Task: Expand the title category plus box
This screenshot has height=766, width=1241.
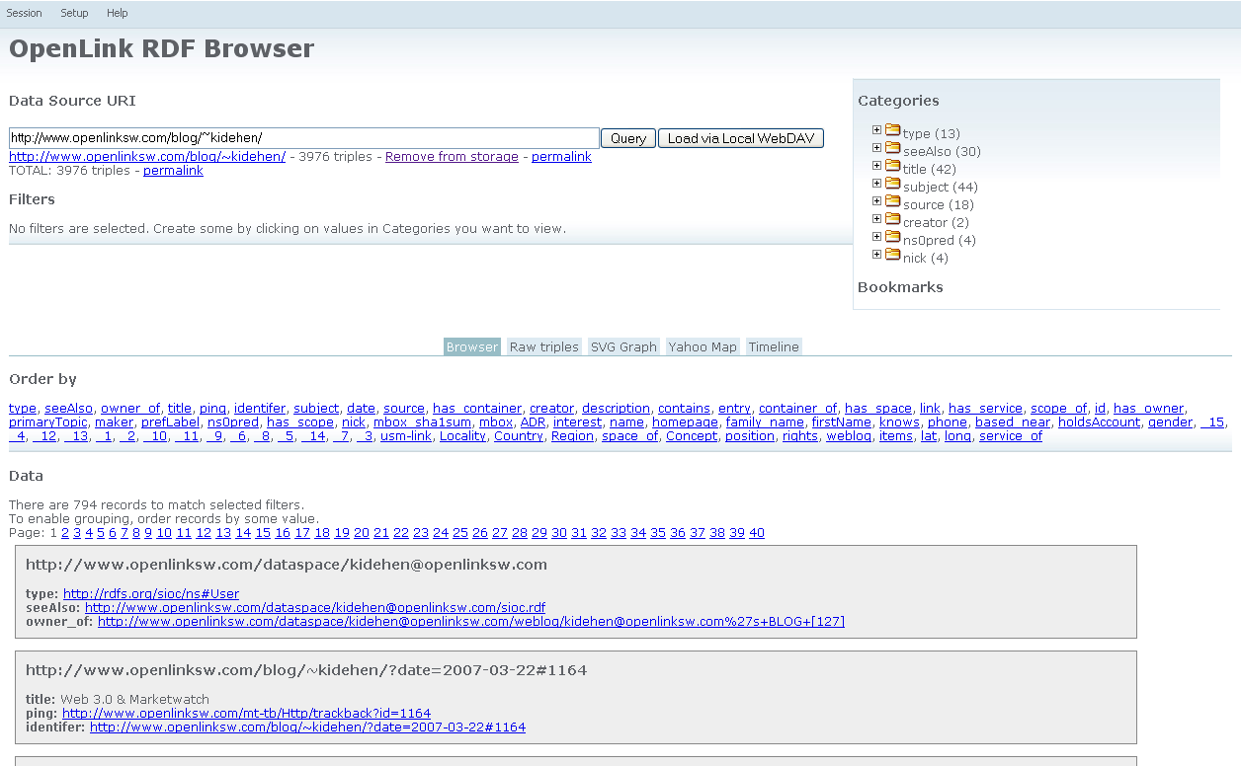Action: (x=876, y=165)
